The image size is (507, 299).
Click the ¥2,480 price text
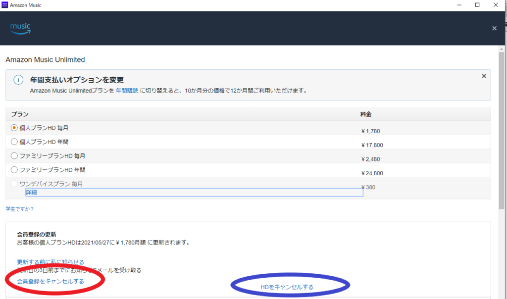click(x=370, y=159)
